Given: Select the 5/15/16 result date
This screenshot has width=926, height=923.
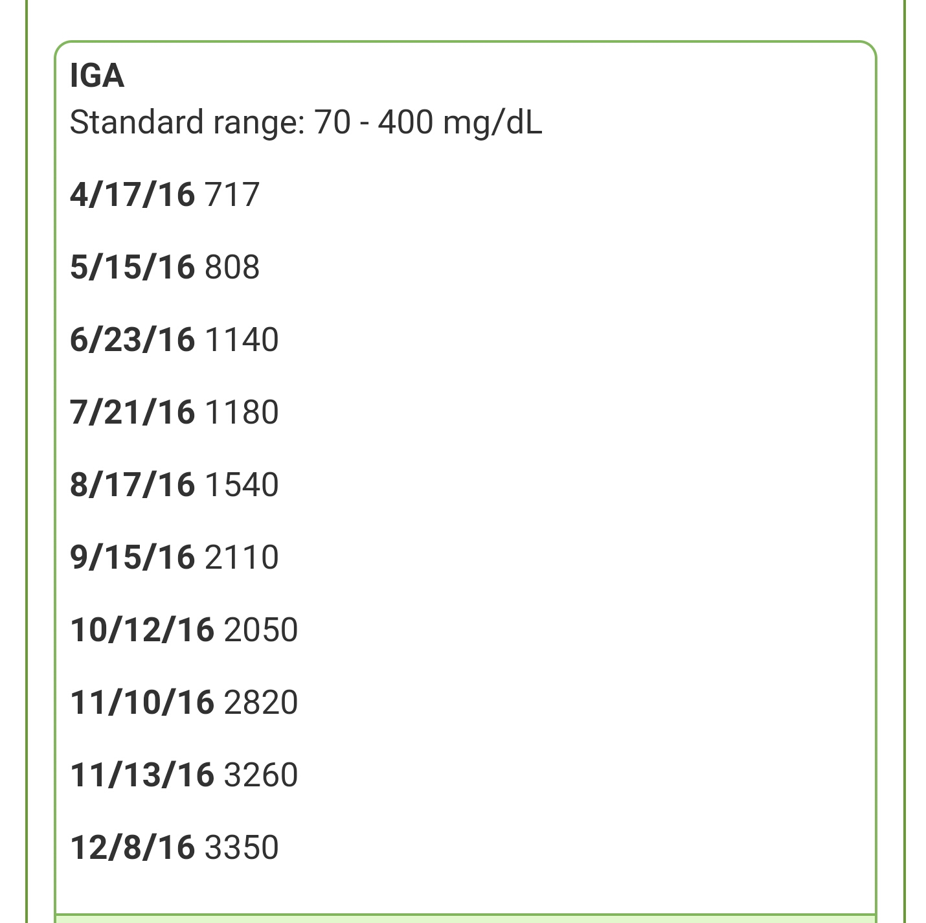Looking at the screenshot, I should click(132, 268).
